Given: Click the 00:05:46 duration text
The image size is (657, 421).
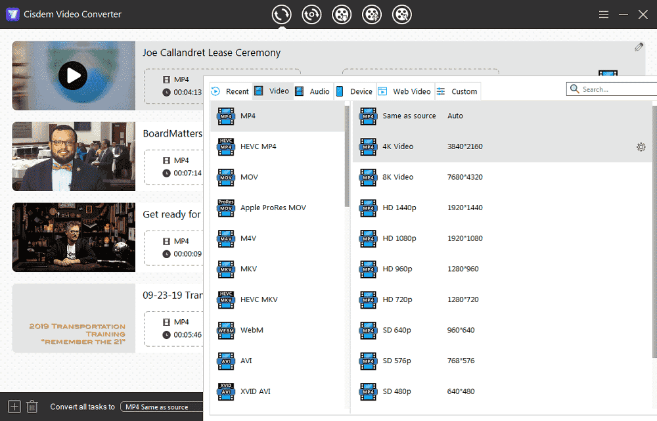Looking at the screenshot, I should click(x=188, y=335).
